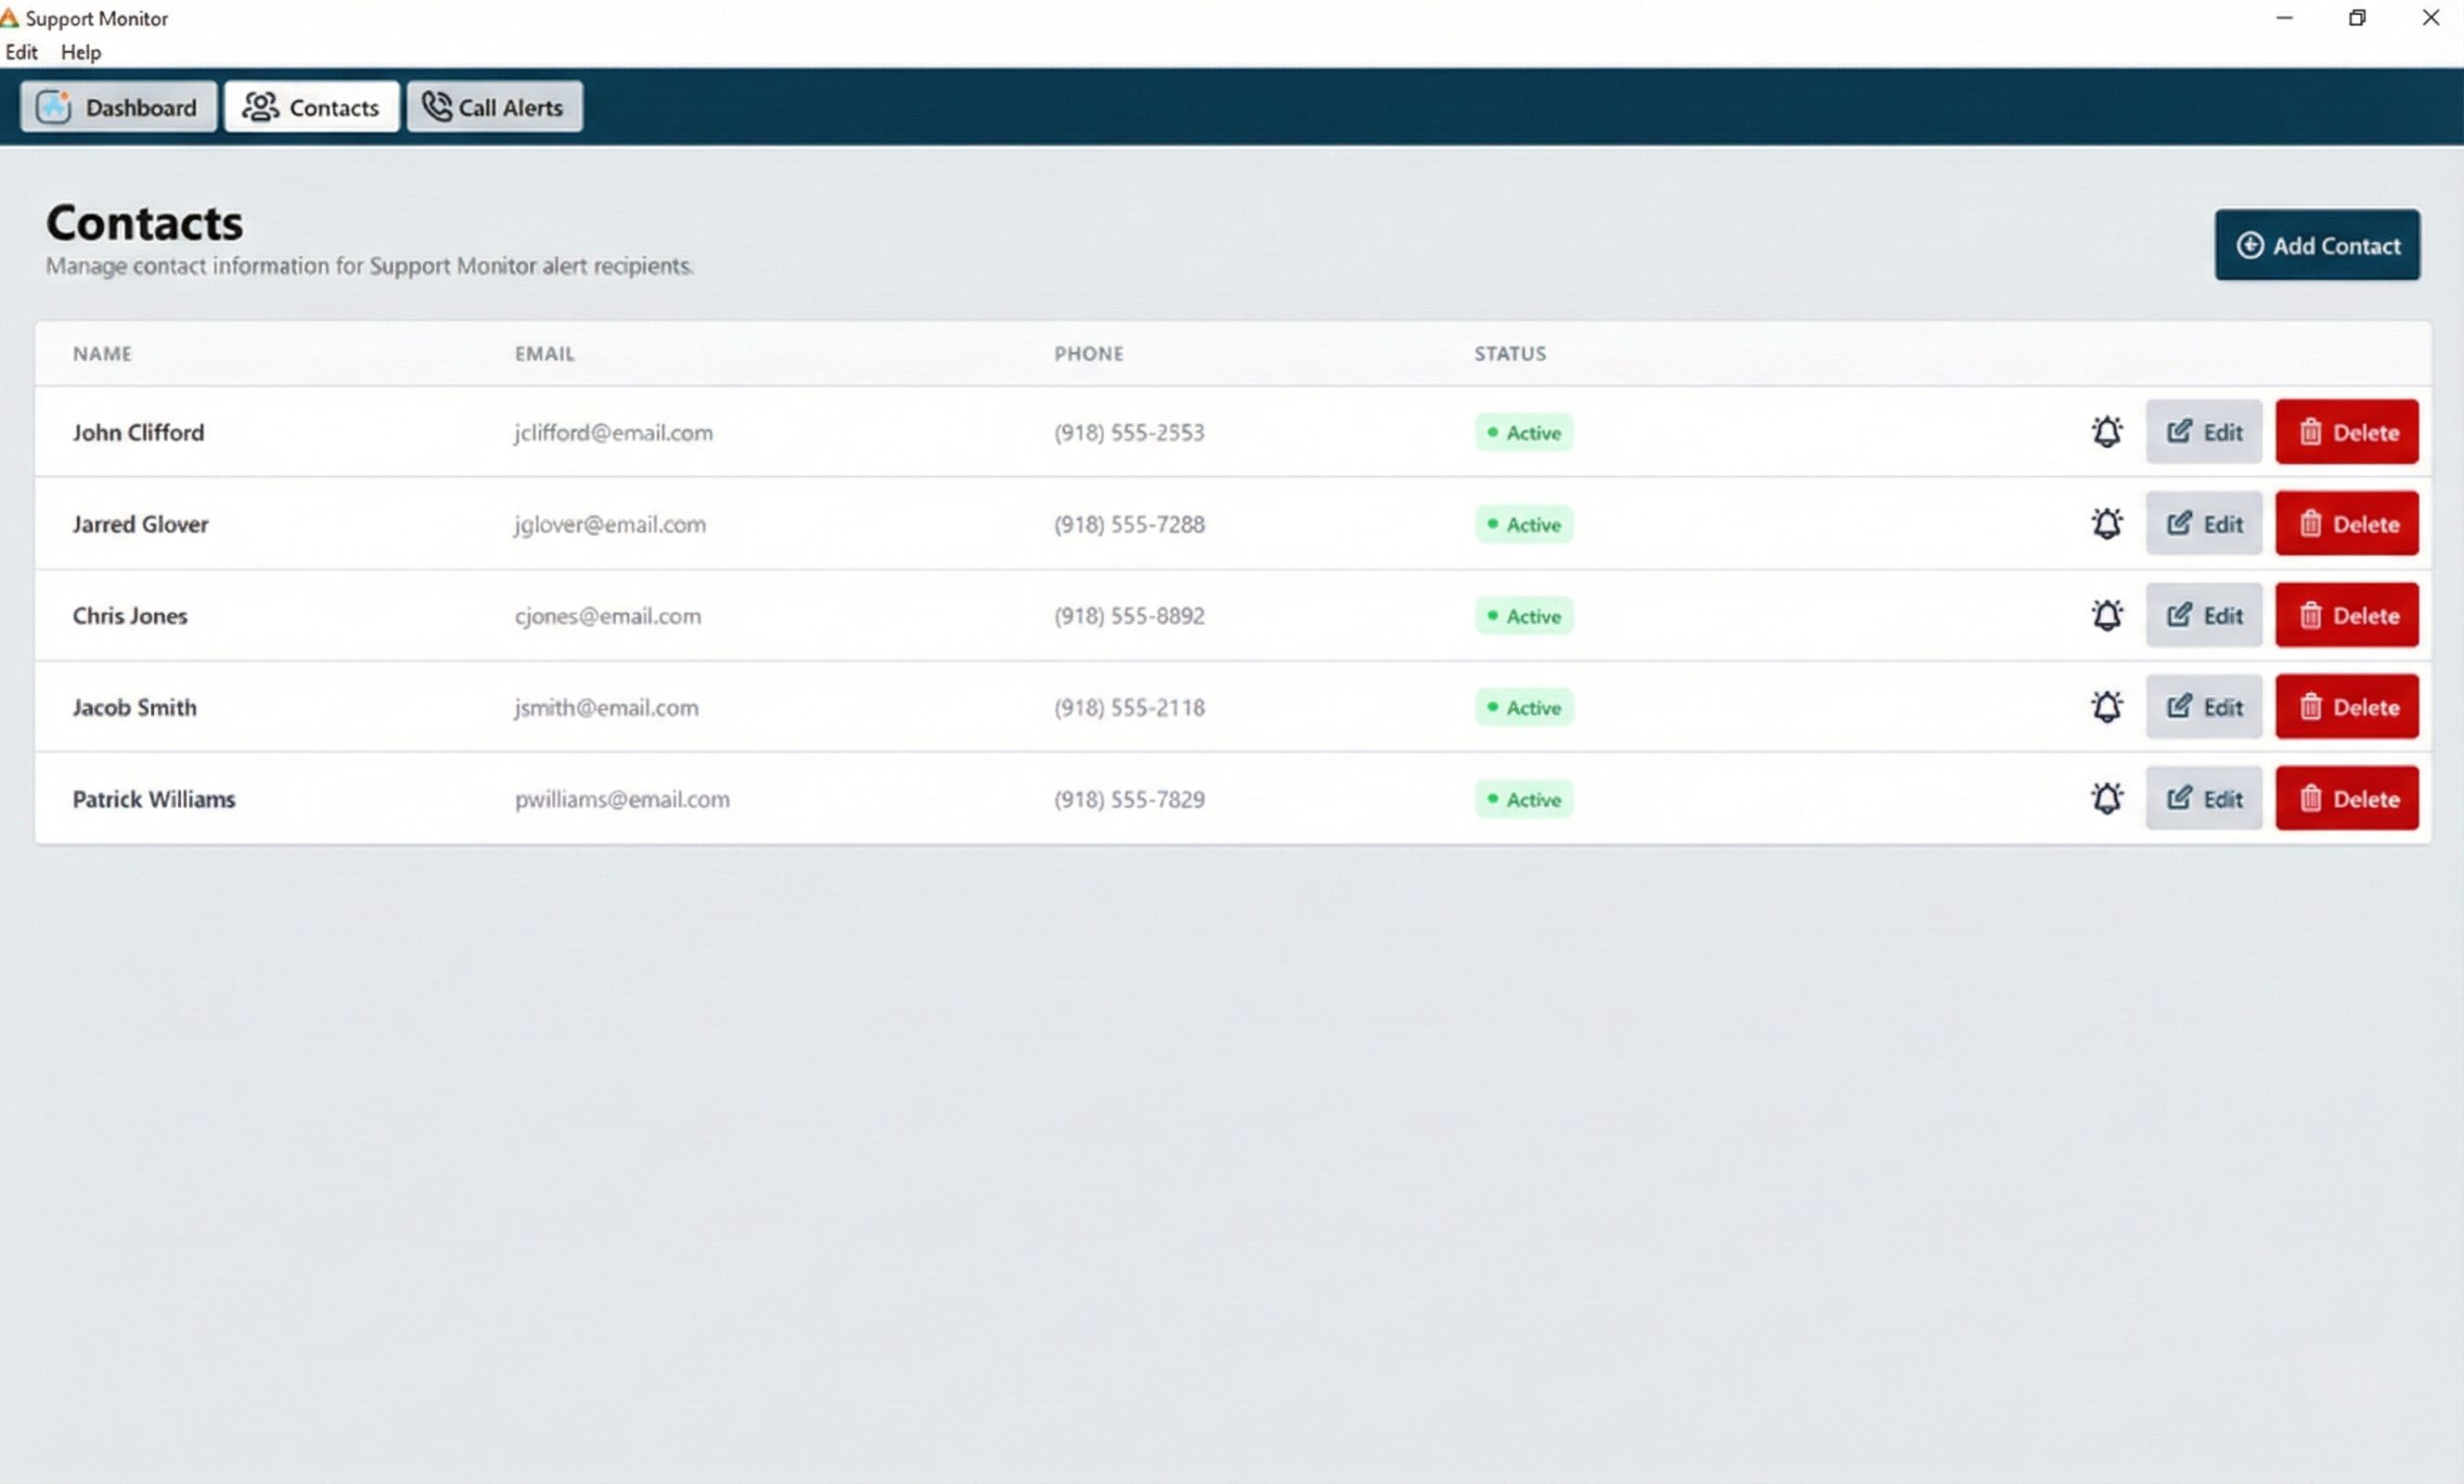Switch to the Call Alerts tab
This screenshot has width=2464, height=1484.
(494, 107)
